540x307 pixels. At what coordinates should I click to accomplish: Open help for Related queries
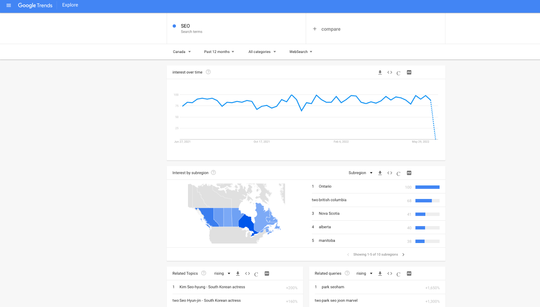pos(347,273)
